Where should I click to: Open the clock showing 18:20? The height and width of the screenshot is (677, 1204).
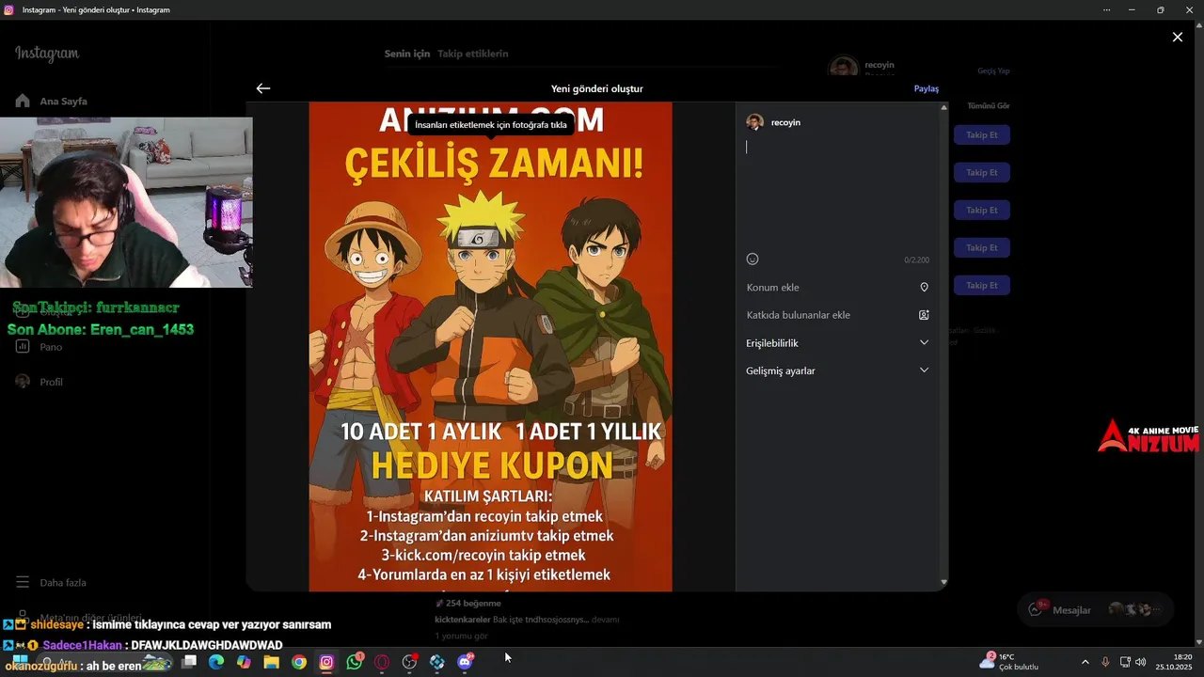coord(1174,662)
